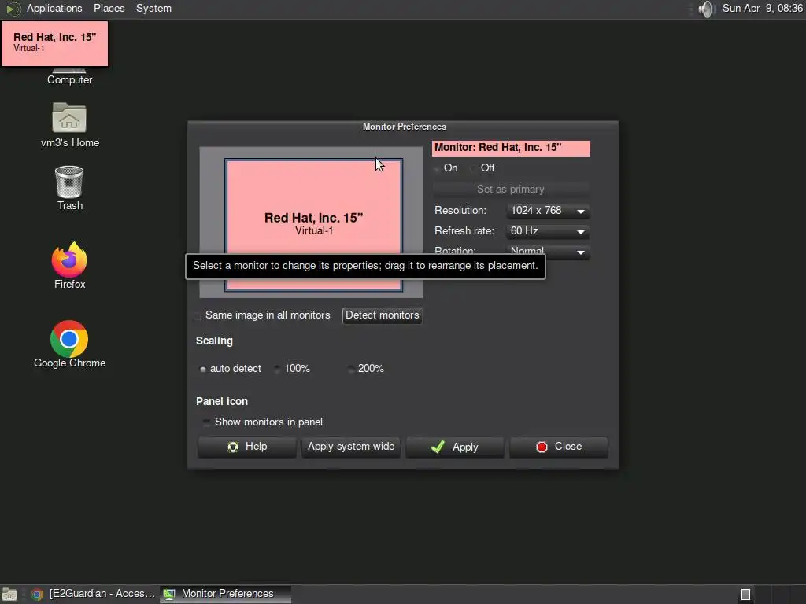This screenshot has height=604, width=806.
Task: Switch to E2Guardian taskbar window
Action: click(93, 594)
